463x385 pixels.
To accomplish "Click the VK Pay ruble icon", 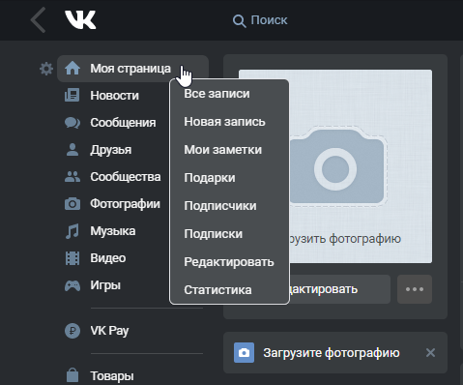I will tap(72, 331).
